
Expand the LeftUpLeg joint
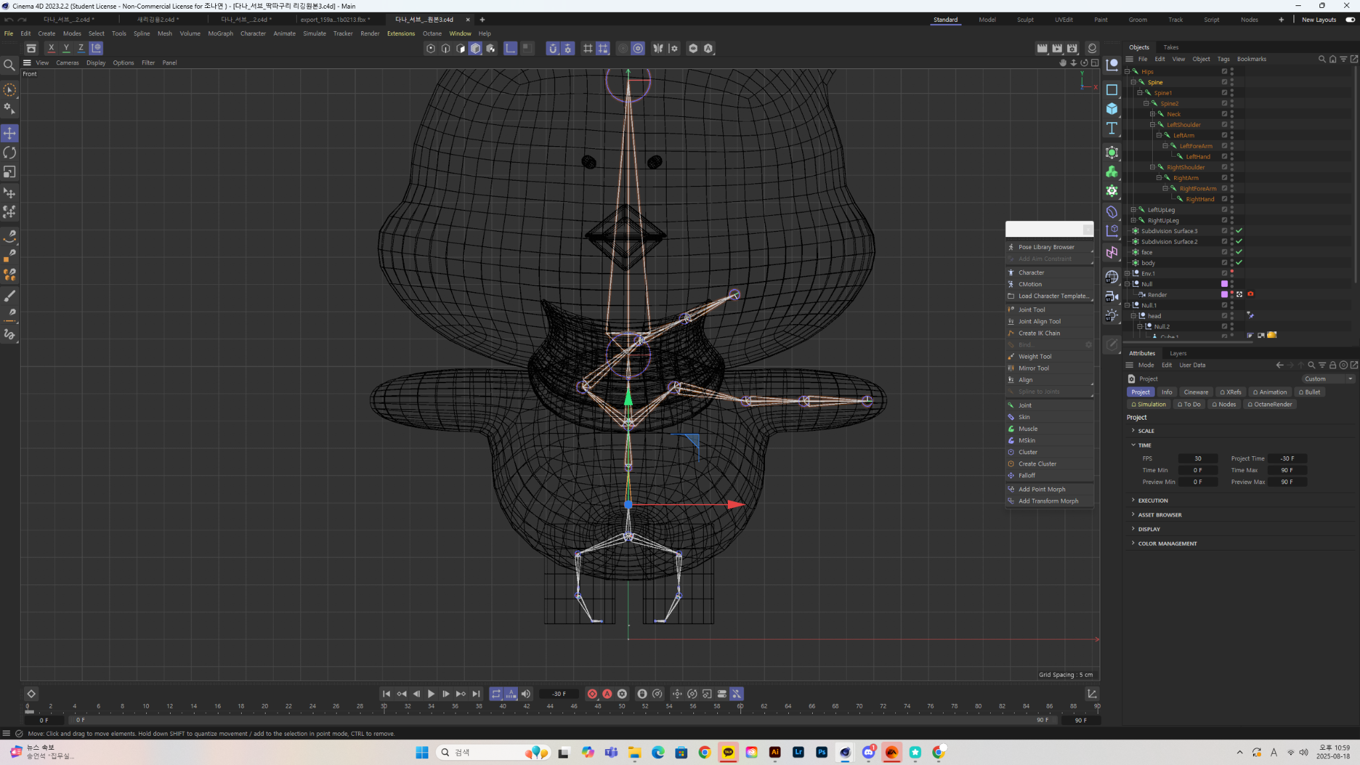1133,210
